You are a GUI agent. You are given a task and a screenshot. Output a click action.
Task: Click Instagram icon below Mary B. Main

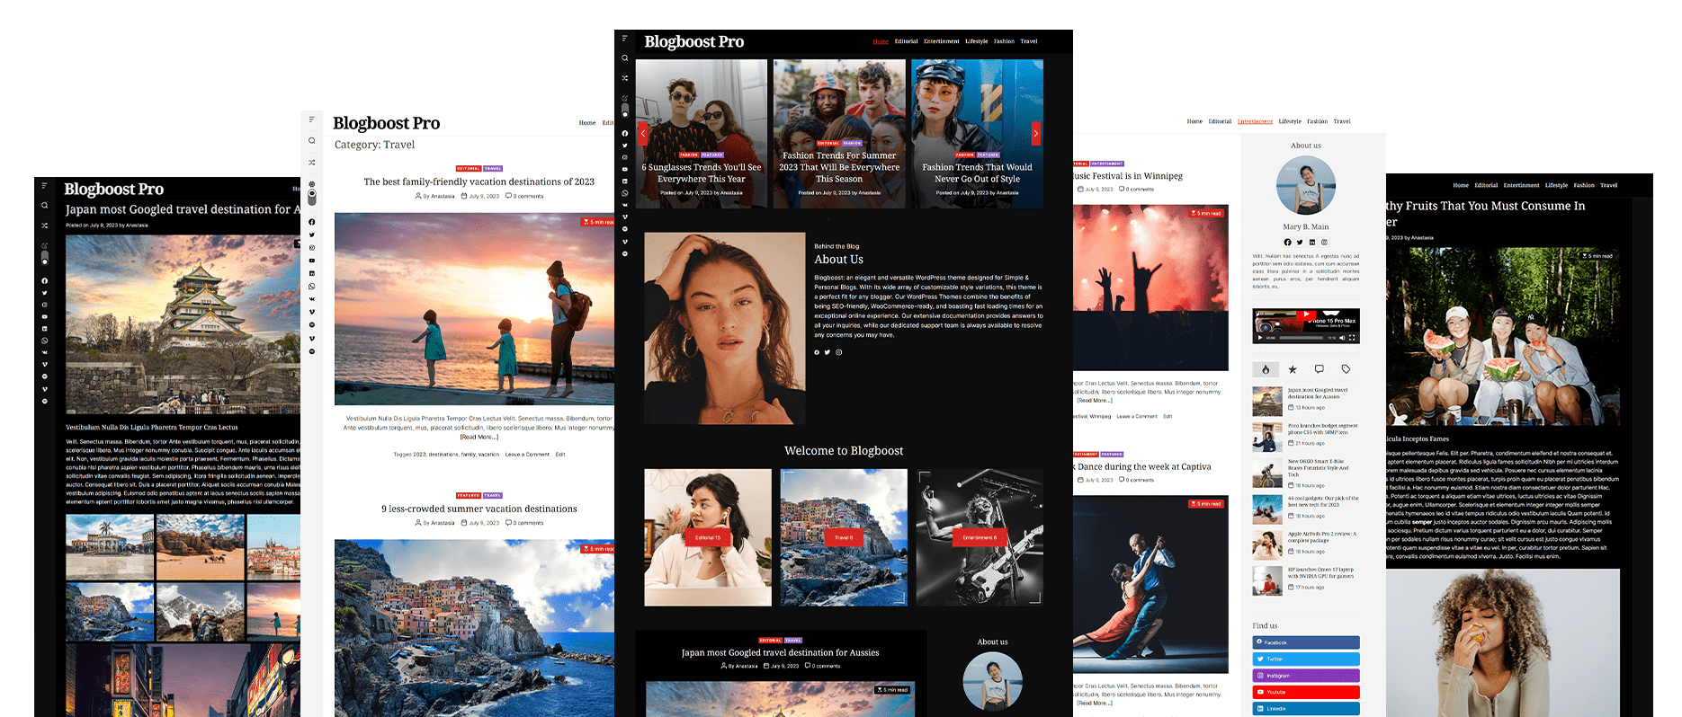tap(1324, 243)
